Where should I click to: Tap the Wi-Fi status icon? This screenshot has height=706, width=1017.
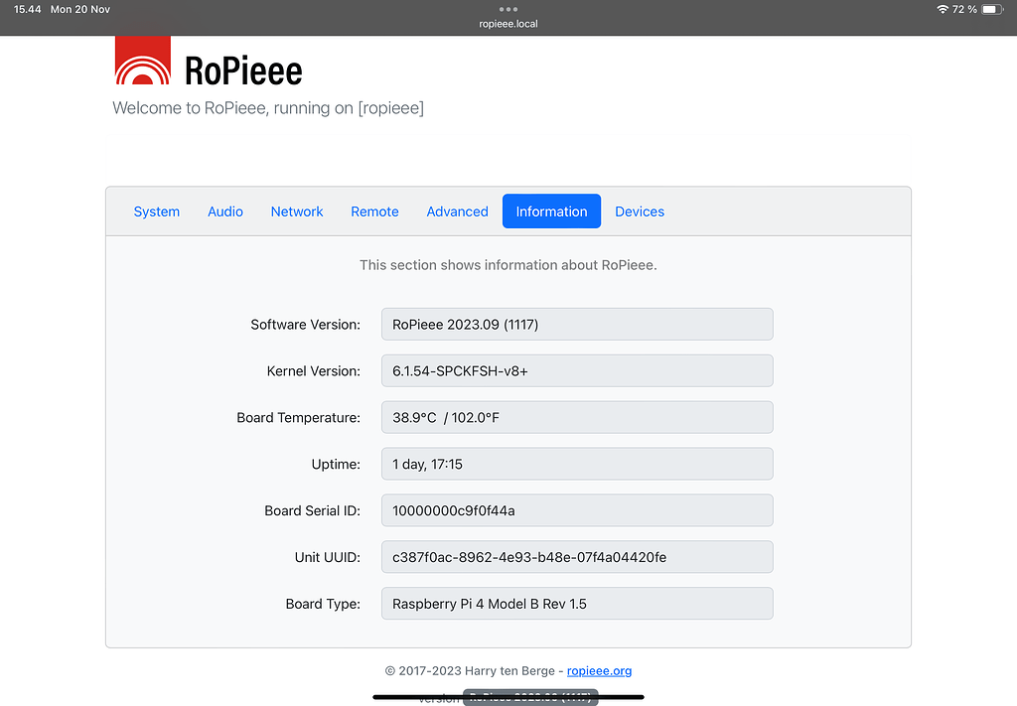click(944, 9)
